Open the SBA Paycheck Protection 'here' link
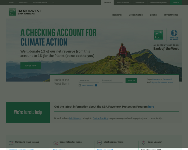 [151, 107]
